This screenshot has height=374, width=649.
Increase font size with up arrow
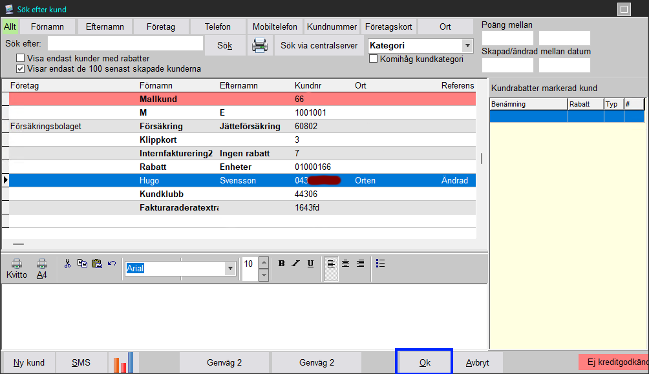coord(263,262)
